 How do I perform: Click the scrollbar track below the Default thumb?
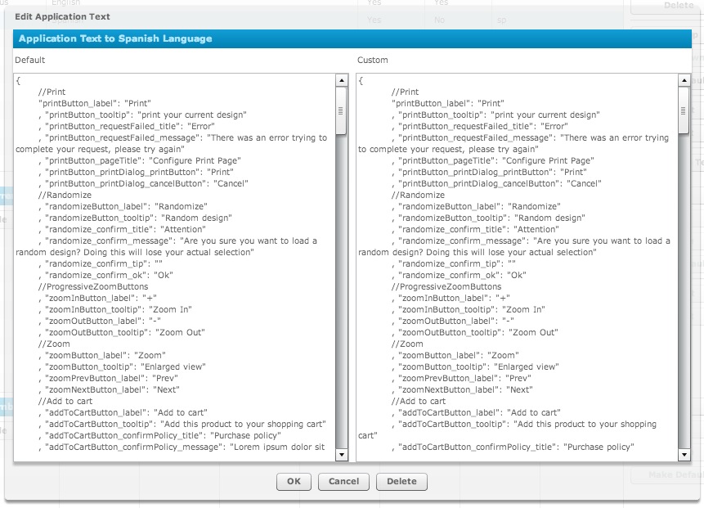(x=343, y=286)
